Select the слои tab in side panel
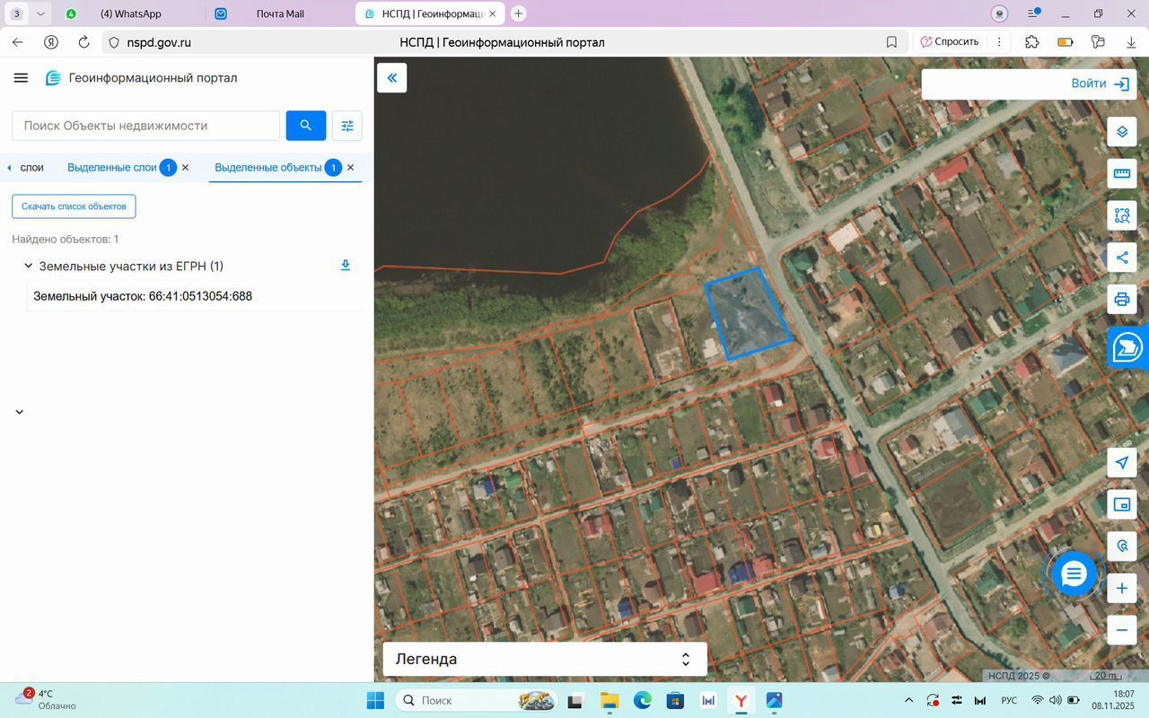 click(31, 168)
